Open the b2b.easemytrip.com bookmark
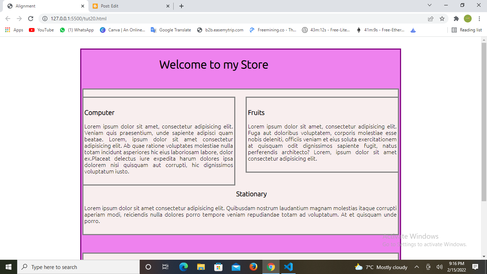The height and width of the screenshot is (274, 487). point(220,30)
